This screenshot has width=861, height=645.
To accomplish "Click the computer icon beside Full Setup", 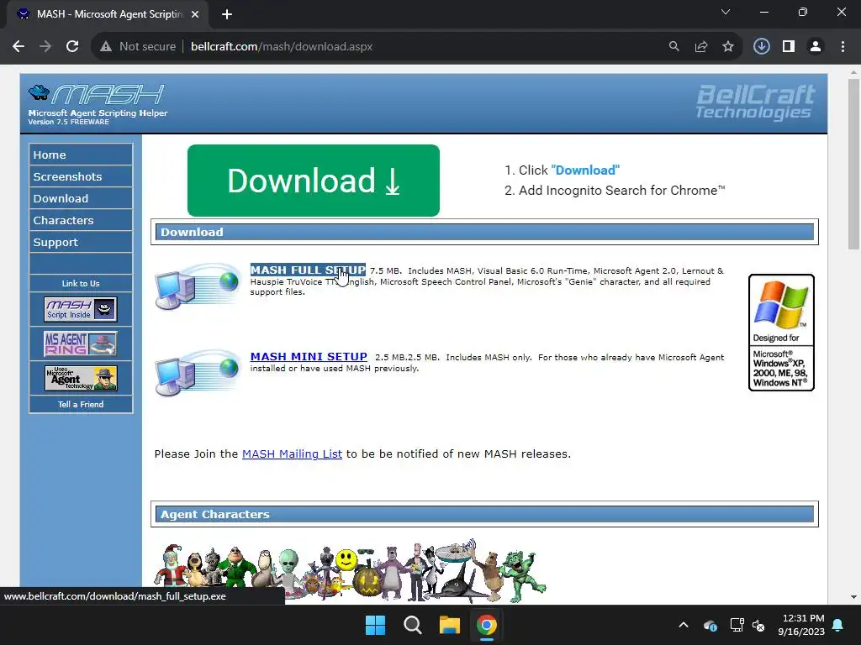I will [198, 286].
